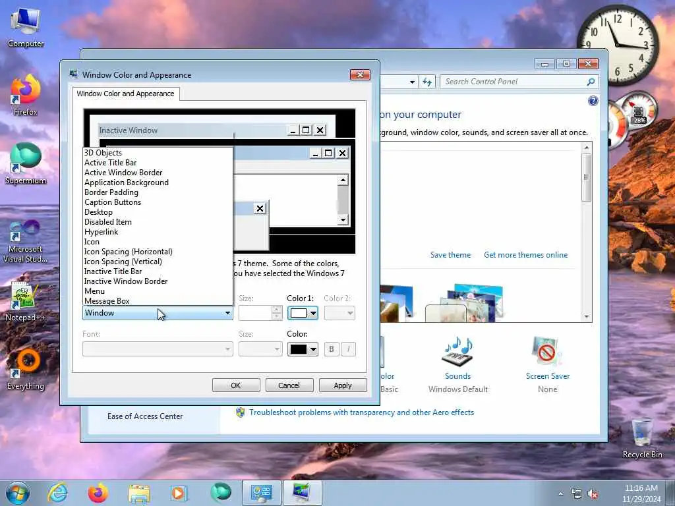Open the Control Panel help icon
Screen dimensions: 675x506
[x=593, y=101]
